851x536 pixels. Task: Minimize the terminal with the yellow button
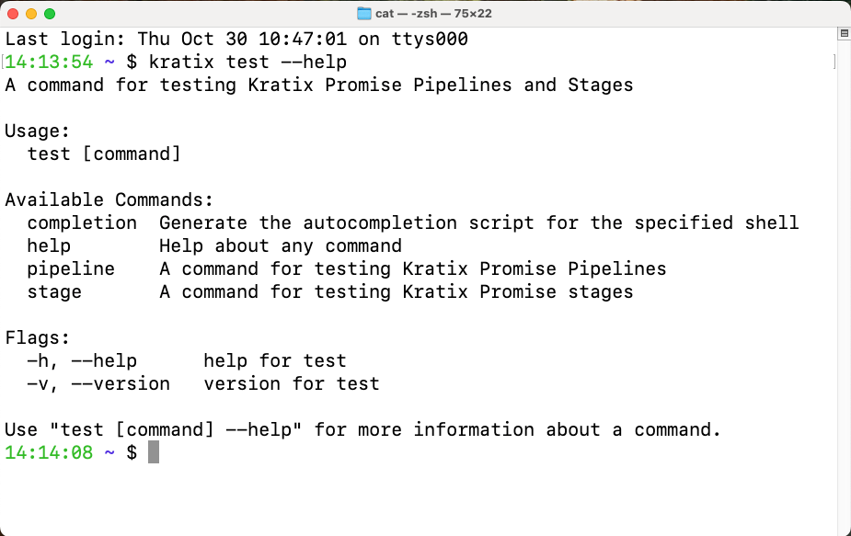31,14
